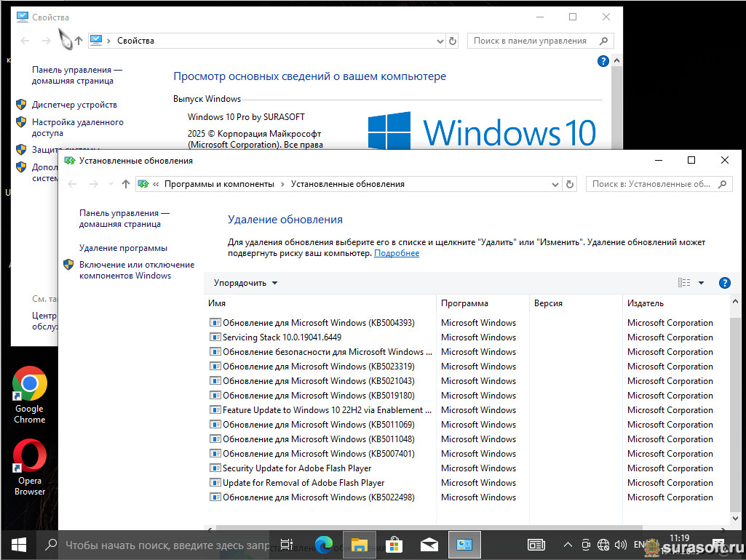The height and width of the screenshot is (560, 746).
Task: Launch Microsoft Edge from taskbar
Action: coord(324,544)
